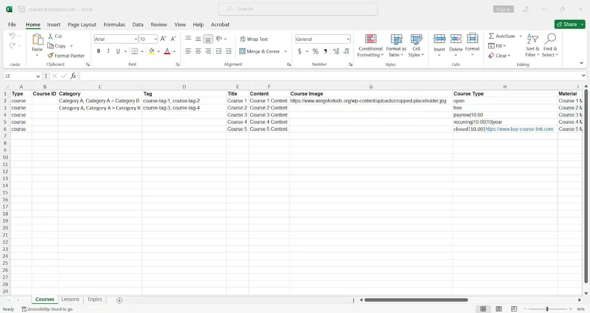The height and width of the screenshot is (313, 590).
Task: Open the font size dropdown
Action: click(x=156, y=39)
